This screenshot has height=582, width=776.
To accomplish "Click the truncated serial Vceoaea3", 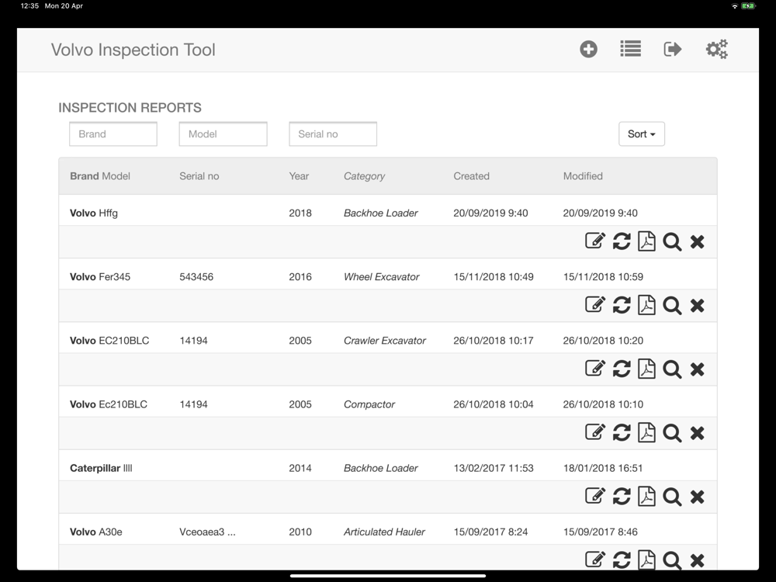I will 207,532.
